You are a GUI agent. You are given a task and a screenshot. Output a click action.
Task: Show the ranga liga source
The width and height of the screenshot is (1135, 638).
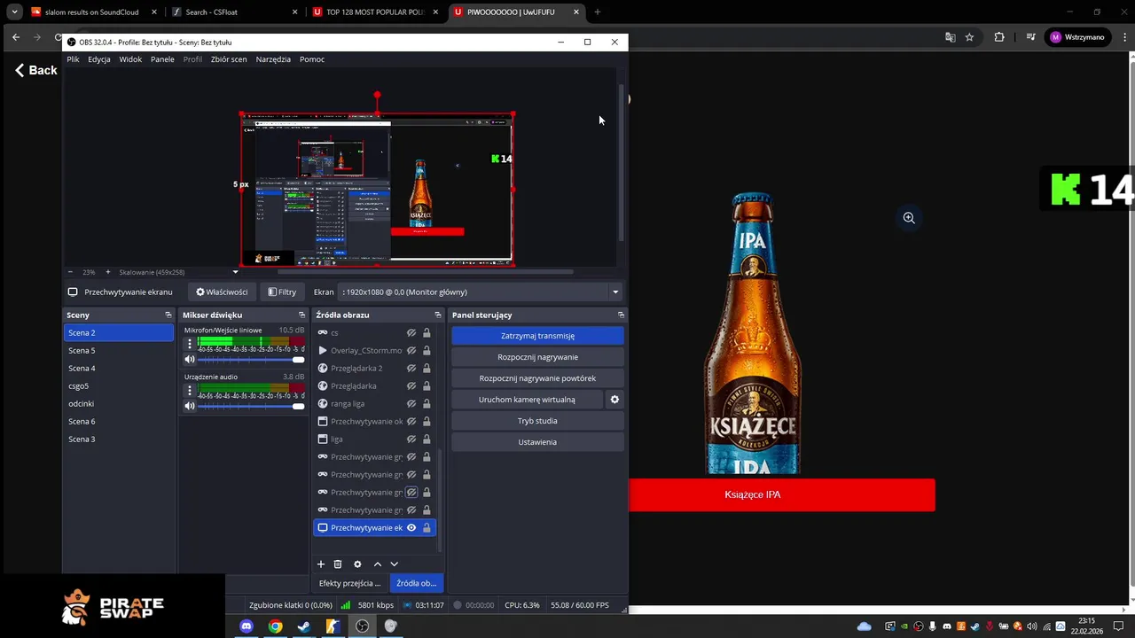[411, 404]
